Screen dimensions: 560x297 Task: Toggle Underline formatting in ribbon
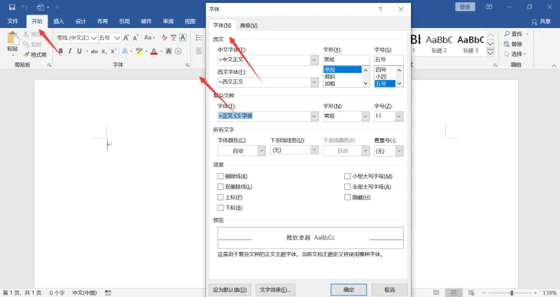(79, 51)
